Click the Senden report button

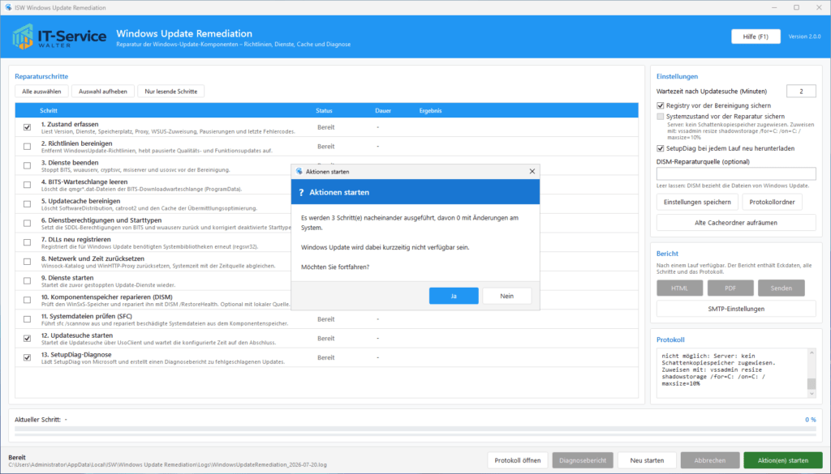(x=781, y=288)
